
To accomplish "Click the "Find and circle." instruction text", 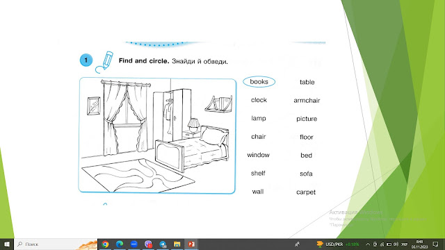I will pos(144,60).
